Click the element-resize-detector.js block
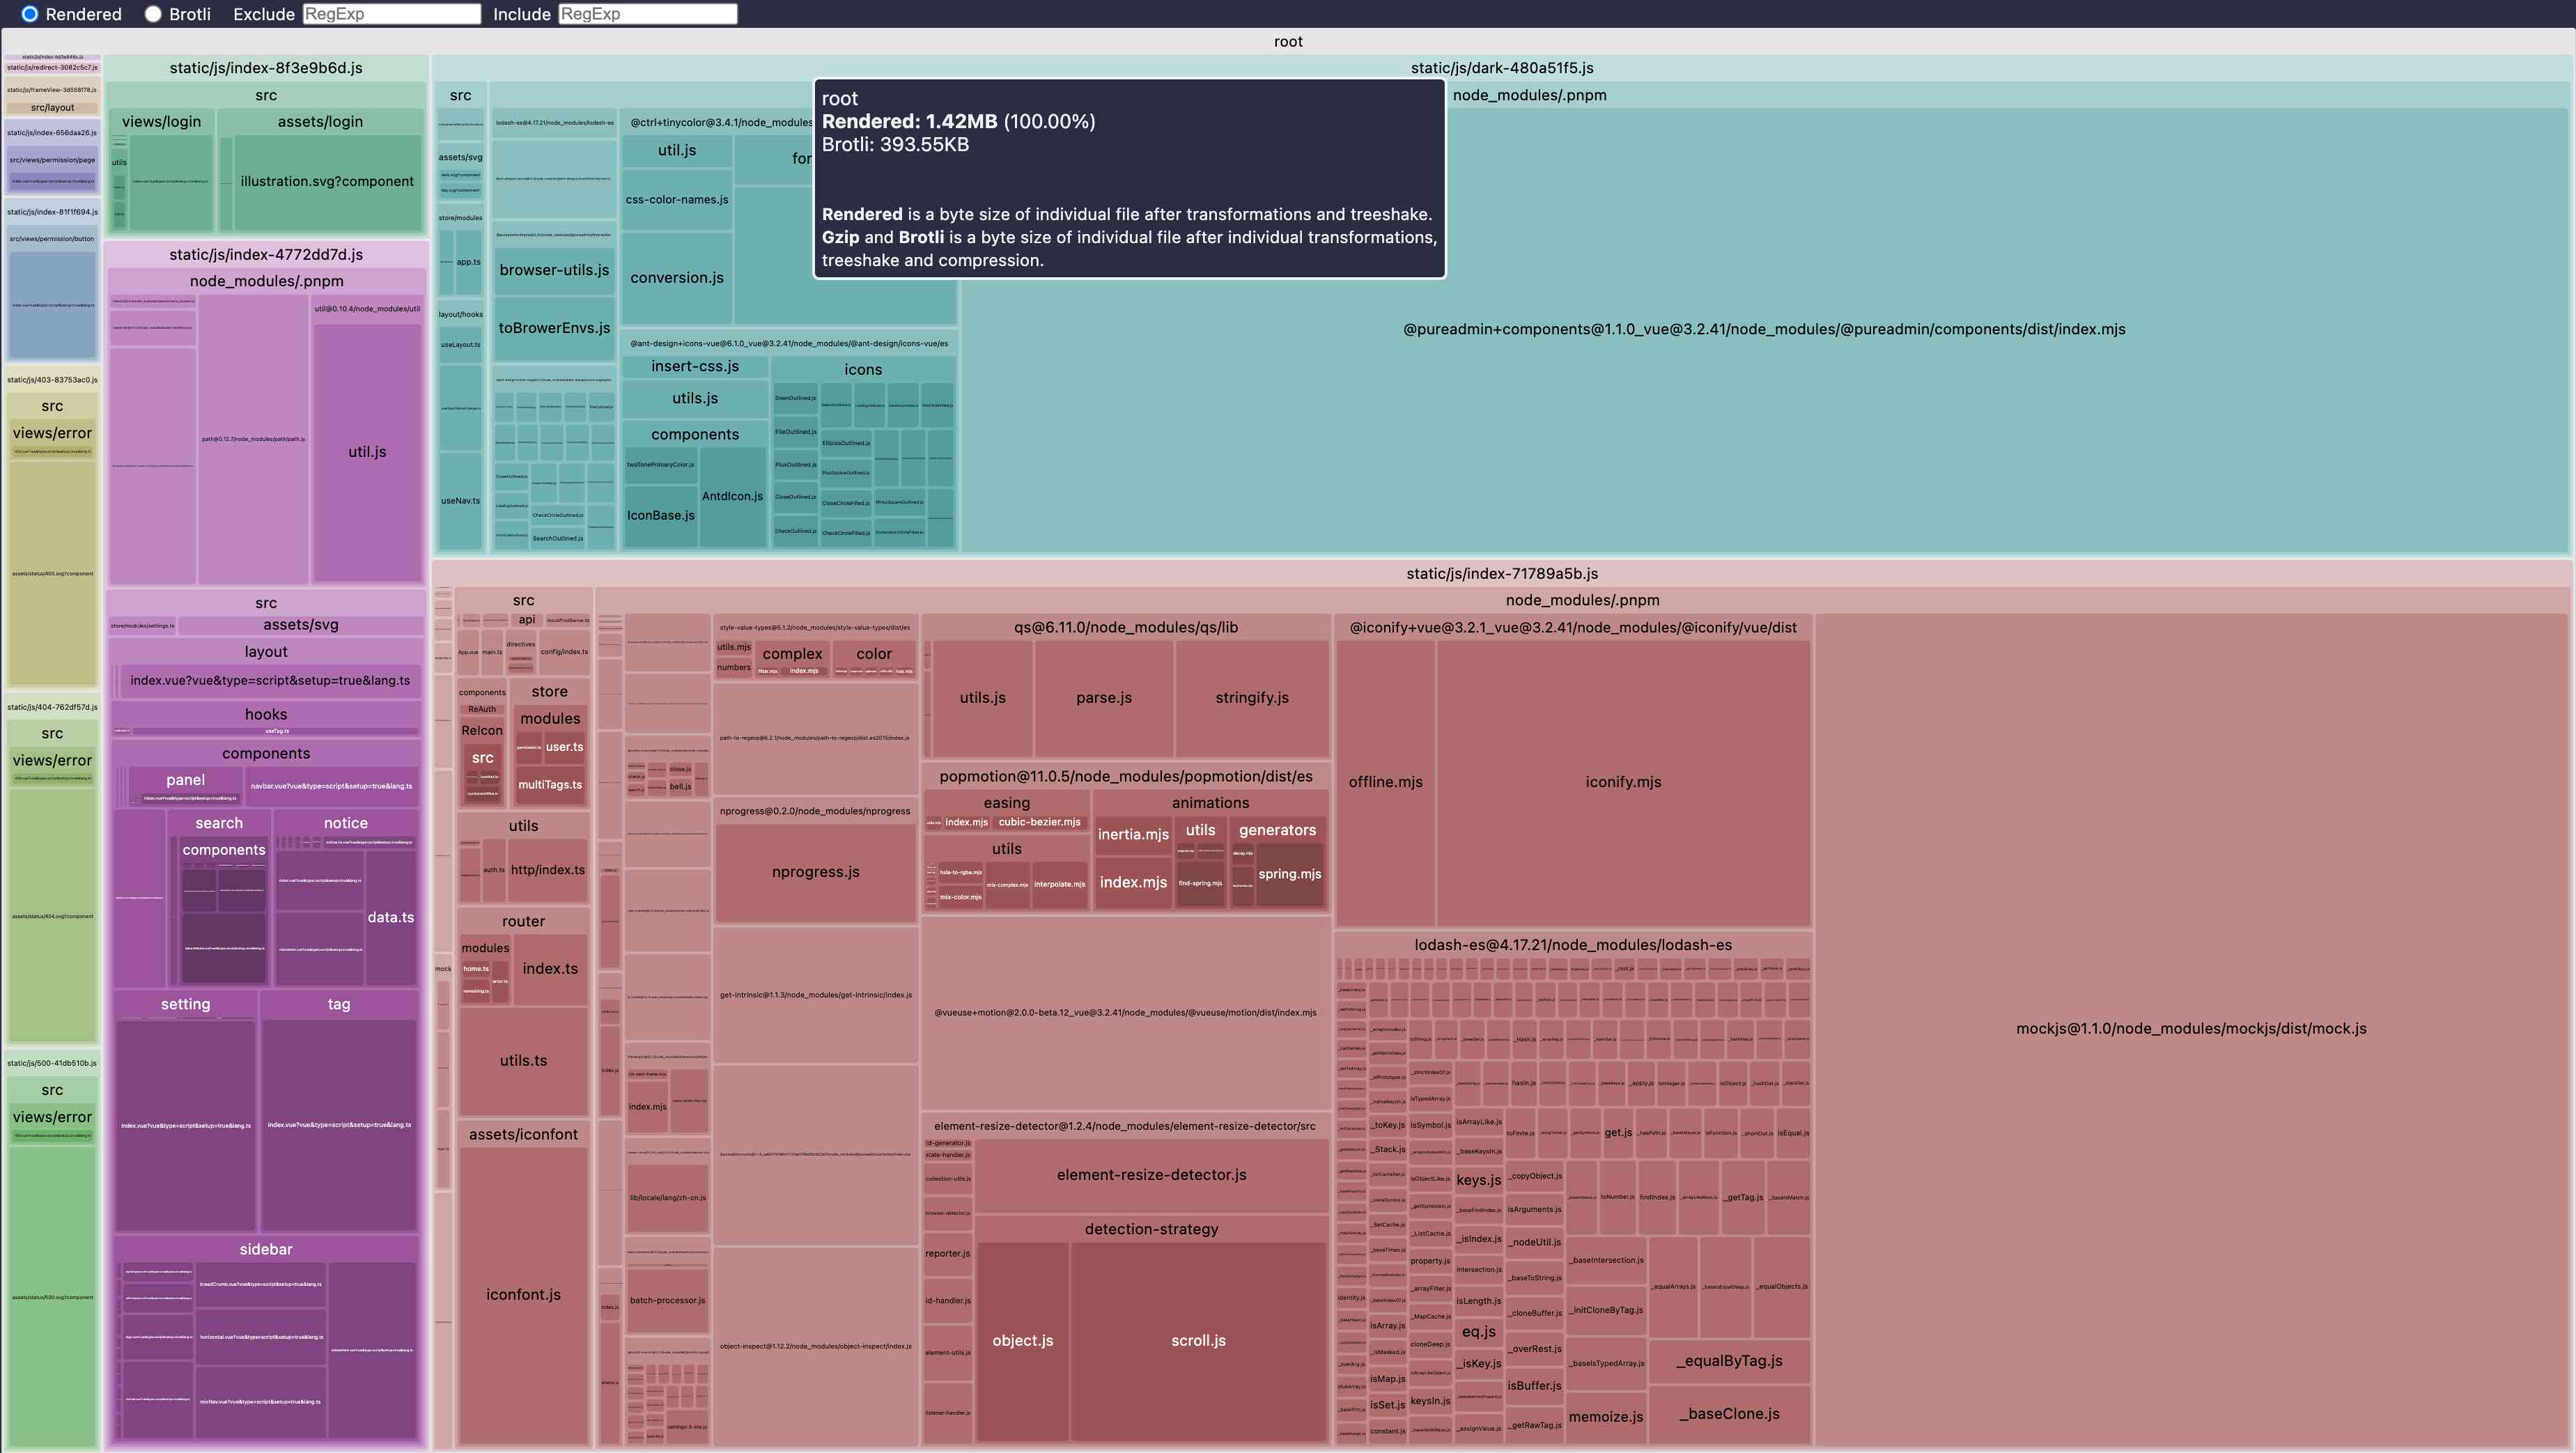The height and width of the screenshot is (1453, 2576). 1151,1175
